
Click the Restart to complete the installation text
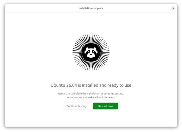click(91, 94)
